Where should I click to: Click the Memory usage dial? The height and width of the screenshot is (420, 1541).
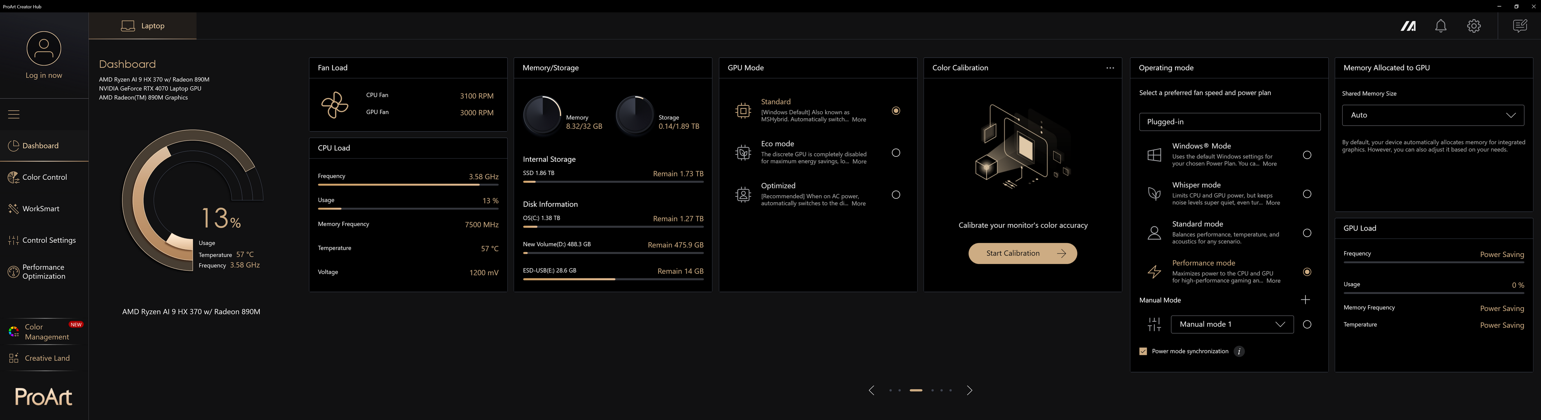click(542, 115)
